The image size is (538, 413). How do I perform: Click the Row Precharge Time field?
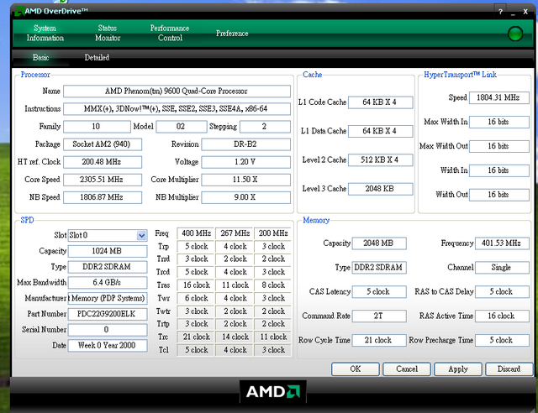(502, 340)
